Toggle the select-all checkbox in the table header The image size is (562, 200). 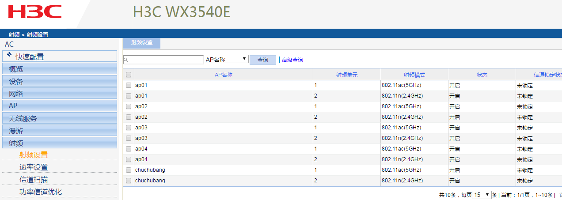tap(129, 75)
